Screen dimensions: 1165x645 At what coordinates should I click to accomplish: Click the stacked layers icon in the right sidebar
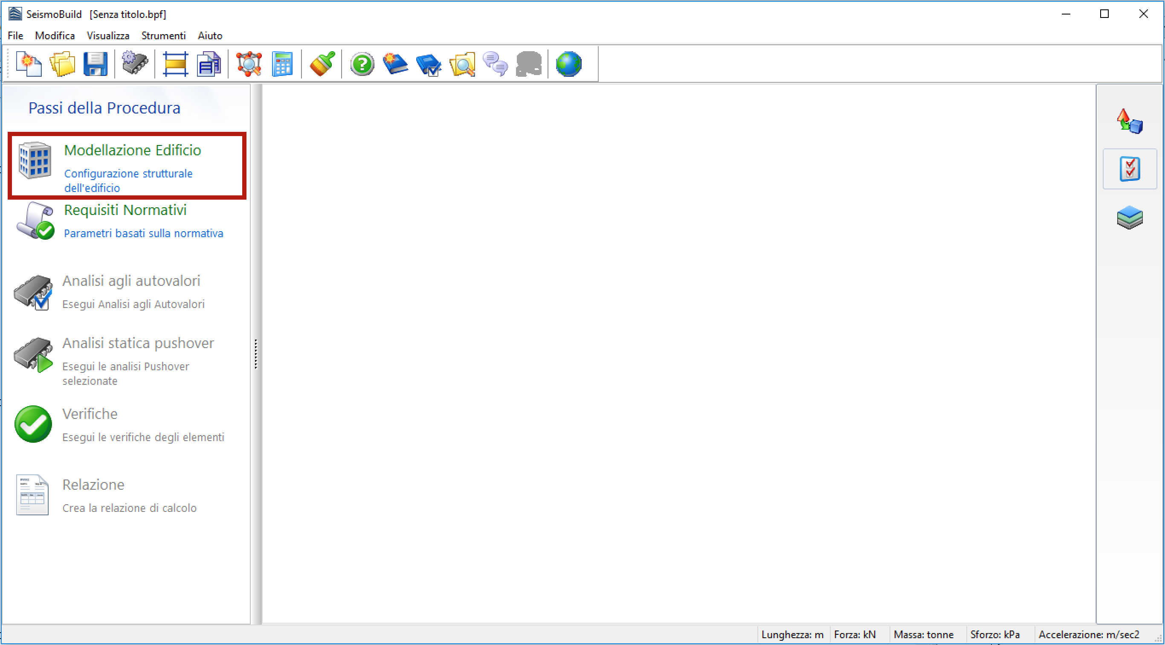[x=1130, y=218]
